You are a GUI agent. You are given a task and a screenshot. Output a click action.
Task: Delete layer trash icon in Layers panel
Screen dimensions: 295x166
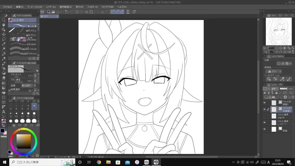point(293,97)
